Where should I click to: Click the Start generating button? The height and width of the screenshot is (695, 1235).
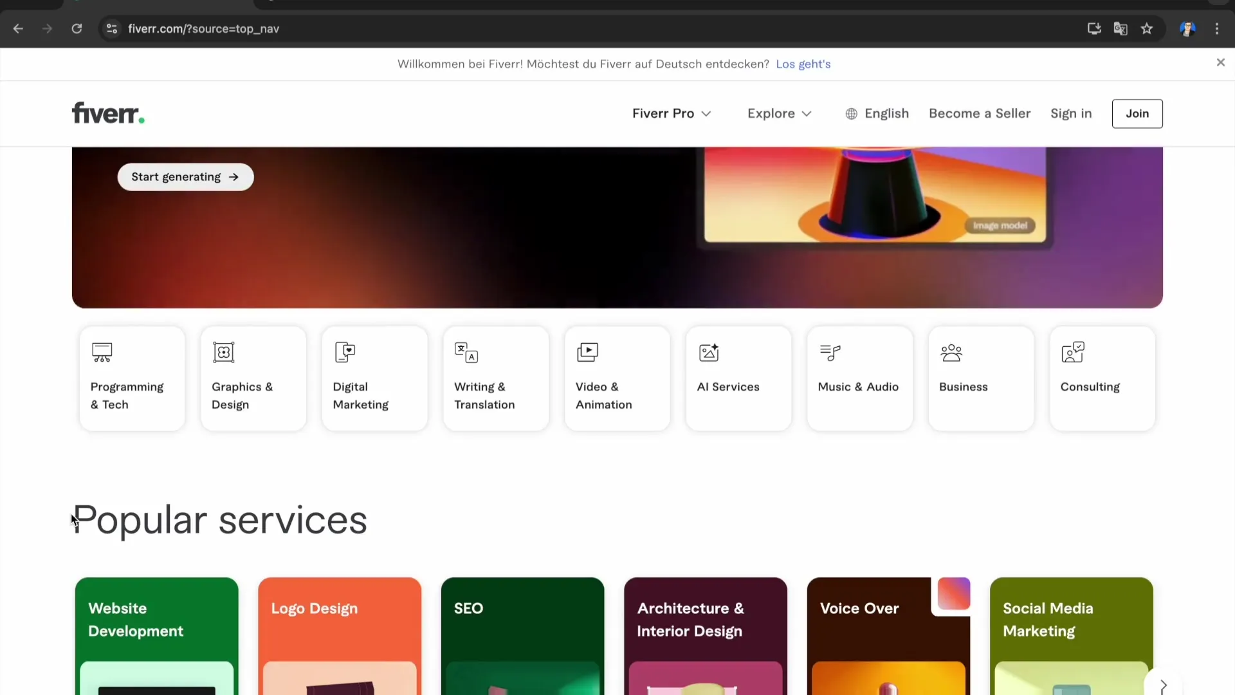(185, 177)
